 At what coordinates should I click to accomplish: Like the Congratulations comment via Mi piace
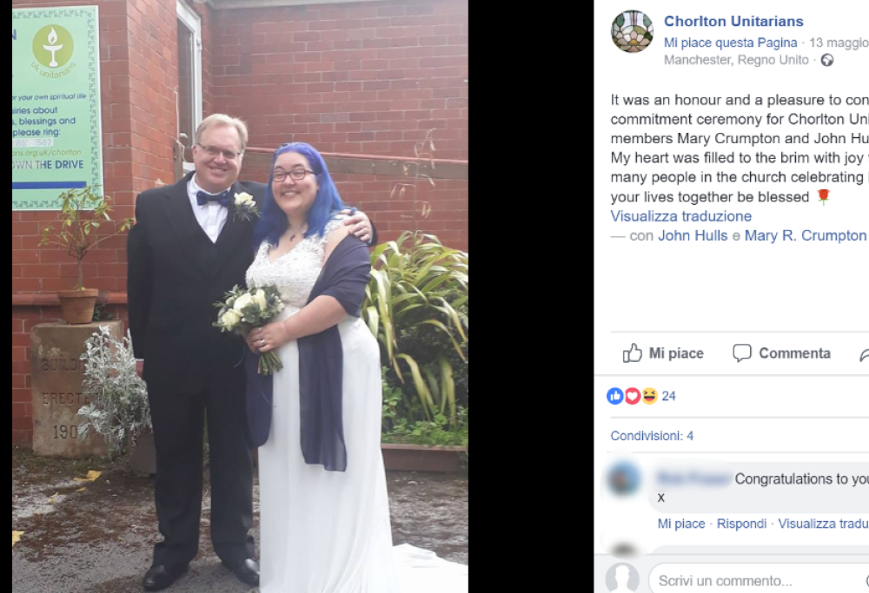pyautogui.click(x=681, y=524)
